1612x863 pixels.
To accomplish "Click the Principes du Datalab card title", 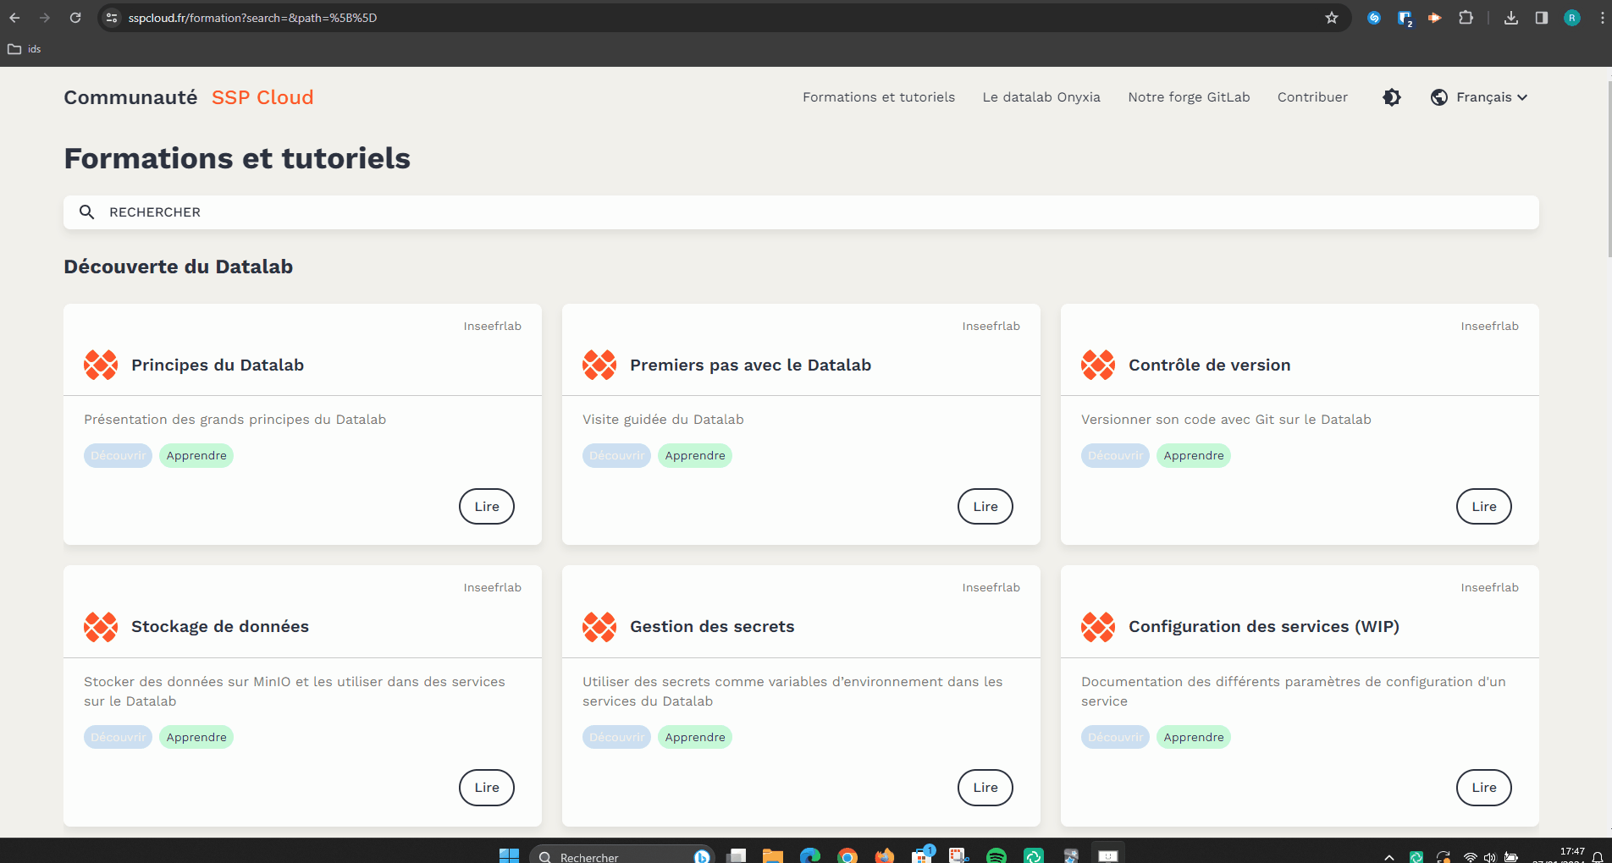I will [x=218, y=366].
